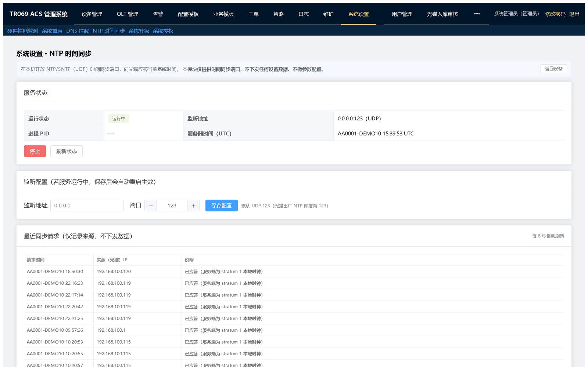The image size is (588, 367).
Task: Select the 22:21:25 request time row
Action: 294,319
